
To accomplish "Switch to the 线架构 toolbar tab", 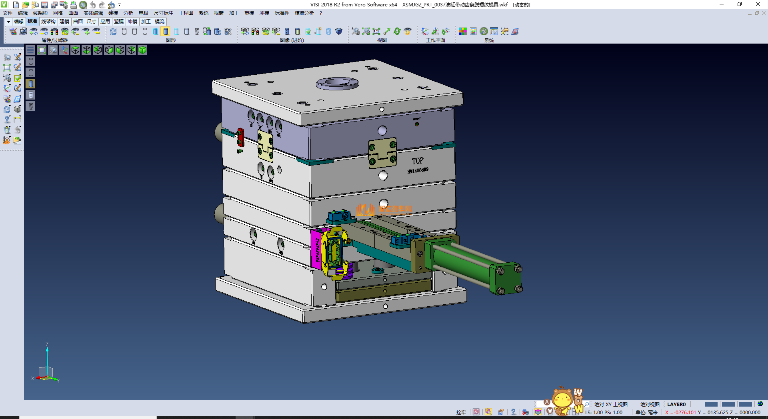I will pos(48,22).
